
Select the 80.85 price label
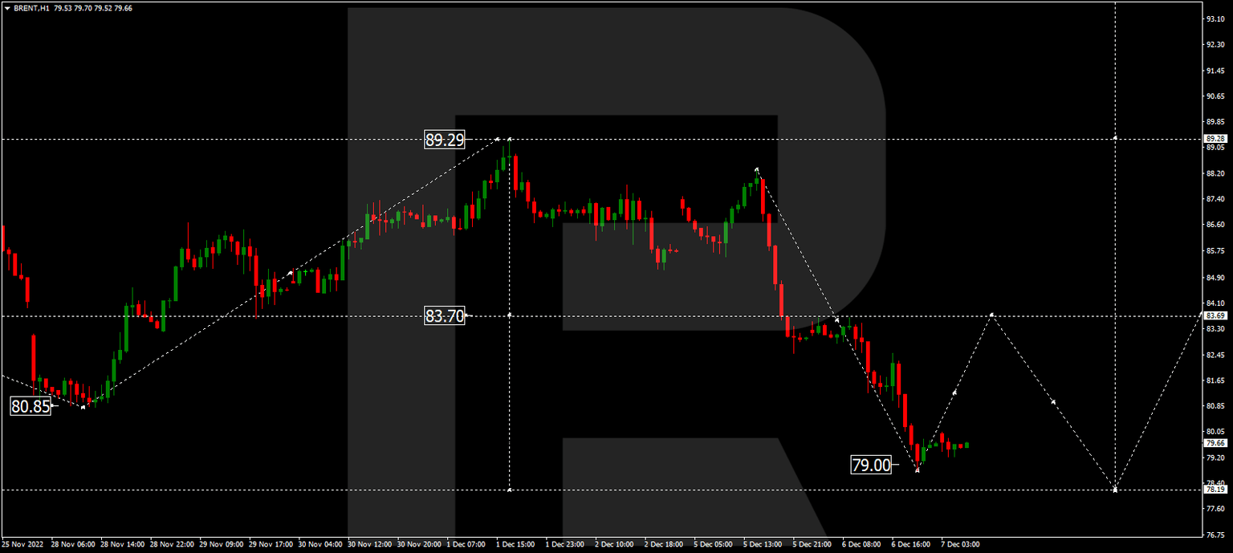(31, 406)
